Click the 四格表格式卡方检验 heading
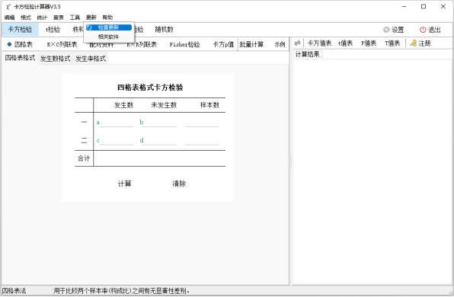 150,88
